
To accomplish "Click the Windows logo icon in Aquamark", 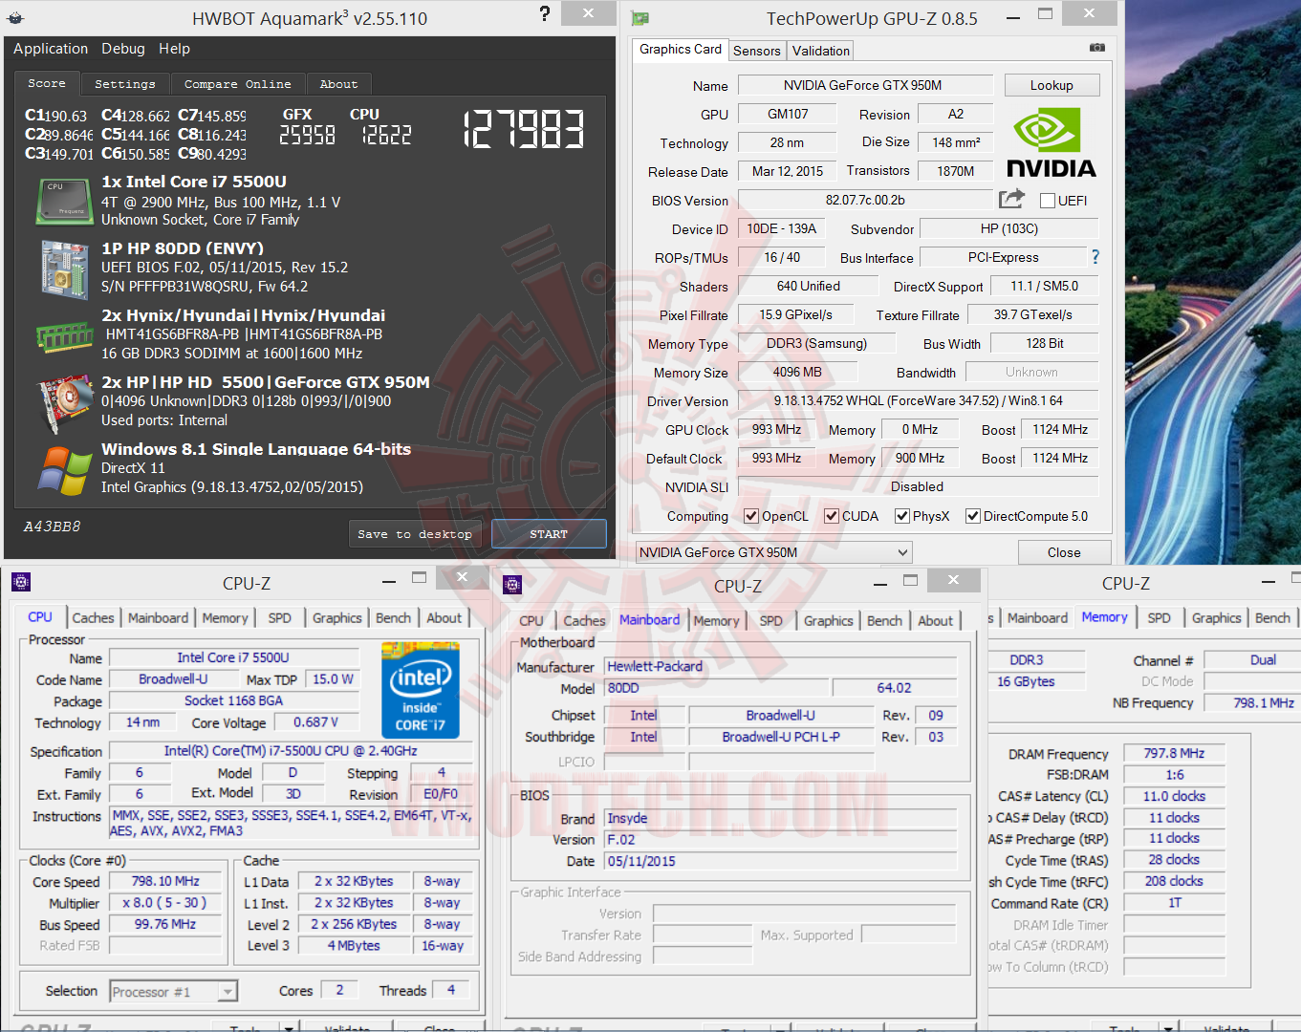I will (x=65, y=471).
